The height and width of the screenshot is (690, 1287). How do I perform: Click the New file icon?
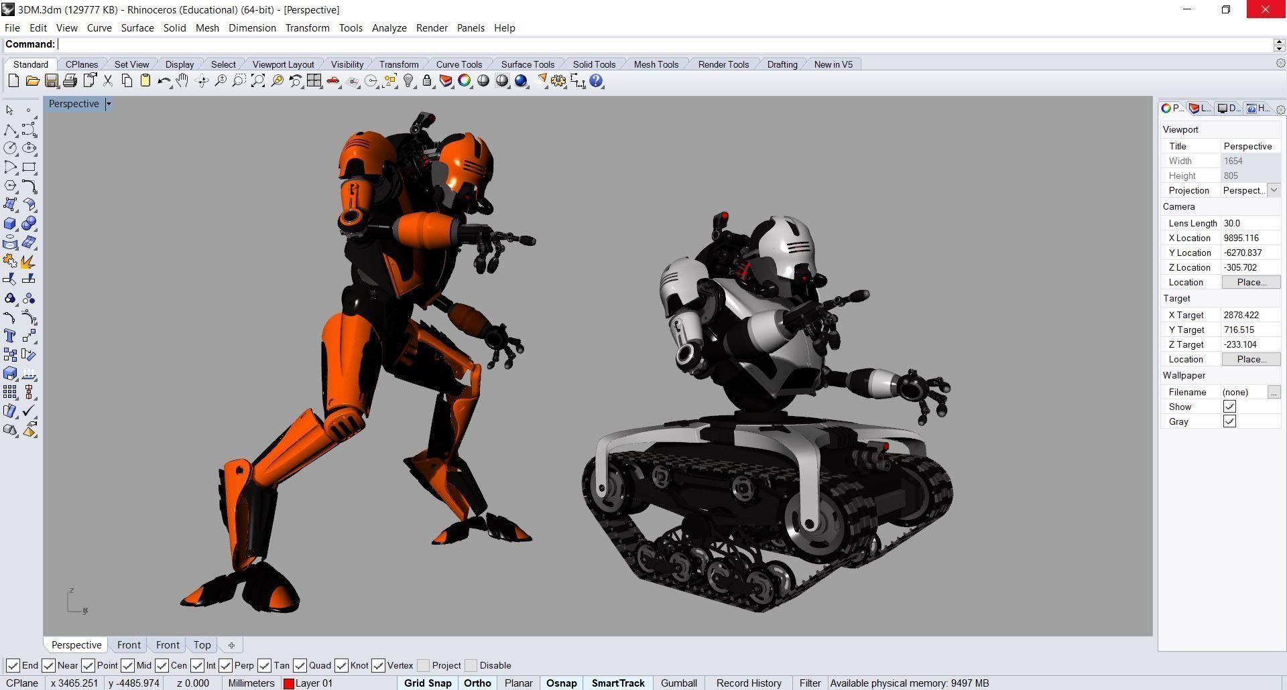(13, 81)
